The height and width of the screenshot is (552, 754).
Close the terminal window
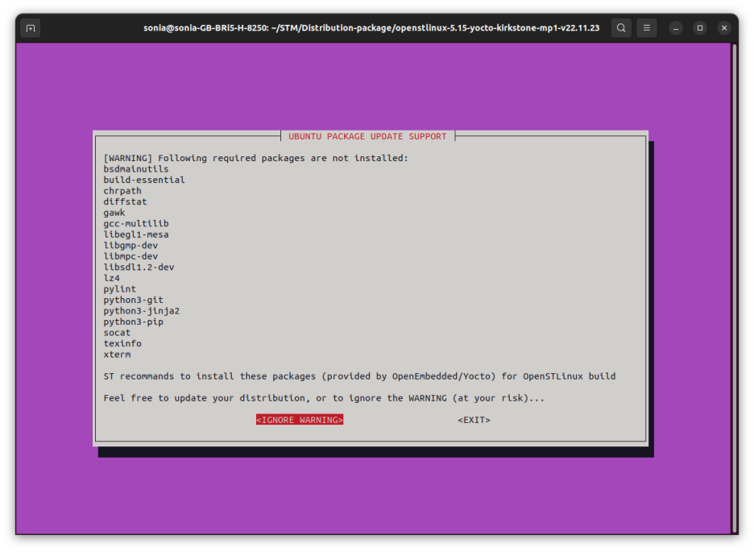click(723, 28)
